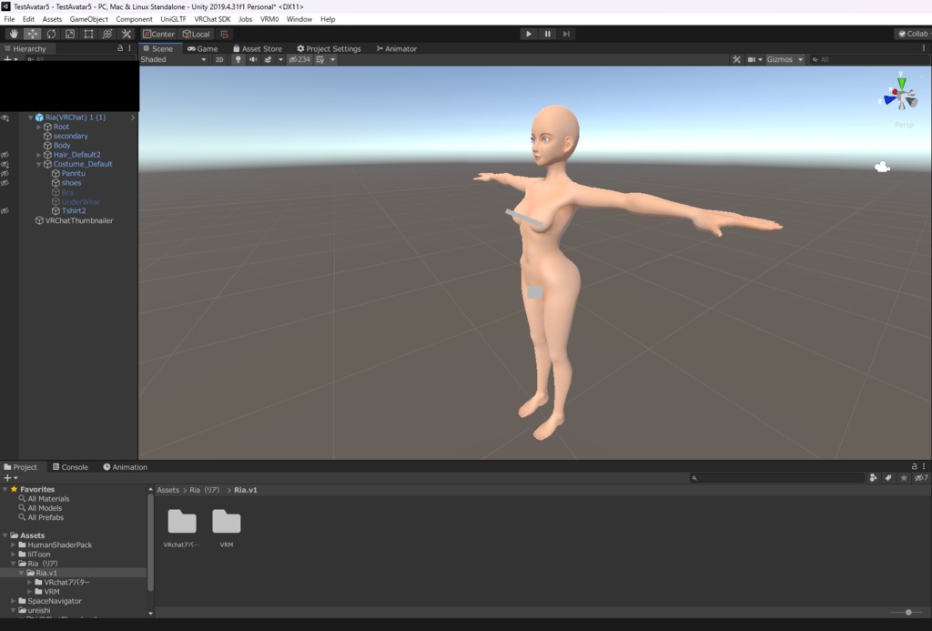Click the Step frame button

[566, 34]
